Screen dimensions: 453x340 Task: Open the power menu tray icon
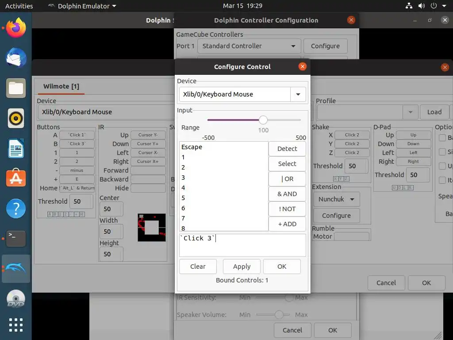(x=434, y=6)
